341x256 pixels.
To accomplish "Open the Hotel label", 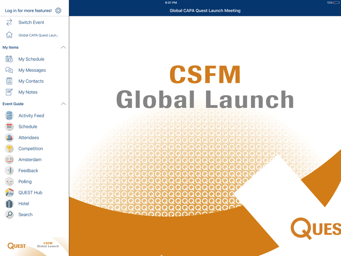I will coord(24,203).
